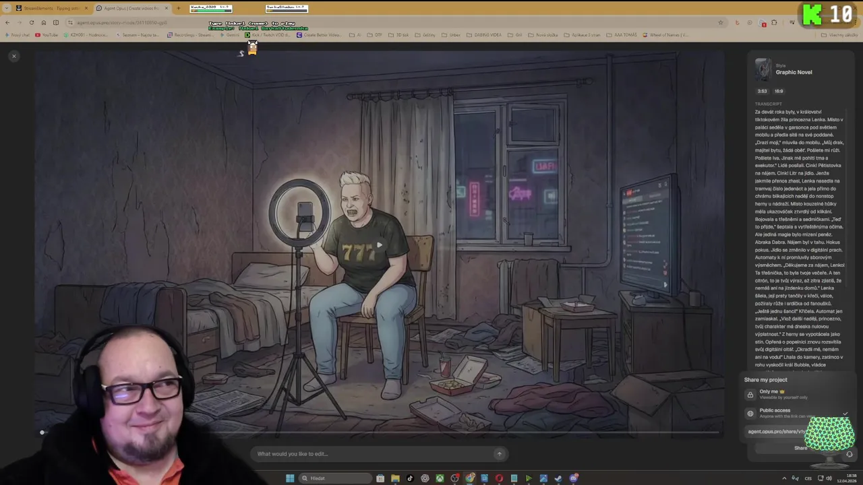
Task: Select the 'Public access' sharing option
Action: click(796, 413)
